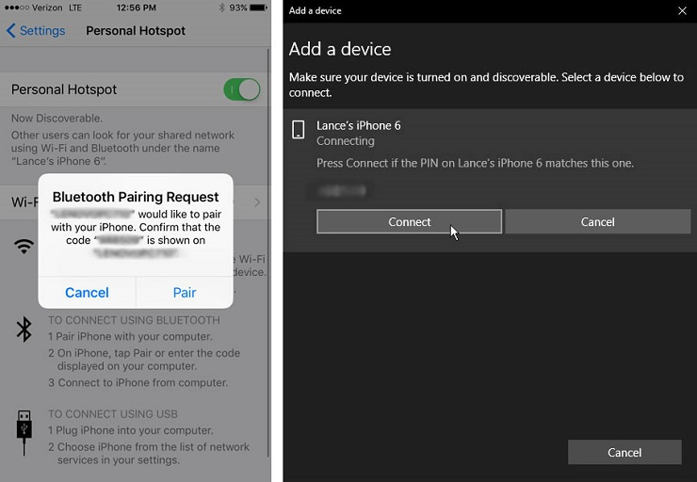This screenshot has height=482, width=697.
Task: Go back to Settings on the iPhone
Action: tap(36, 31)
